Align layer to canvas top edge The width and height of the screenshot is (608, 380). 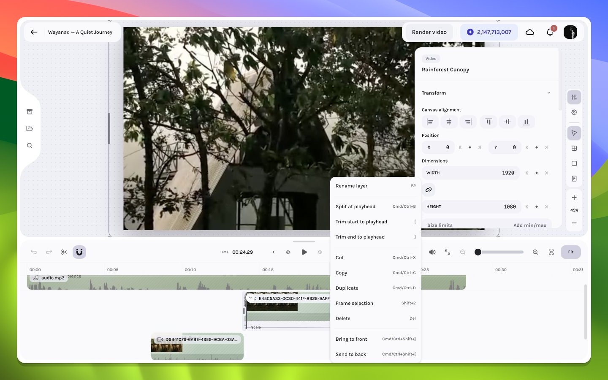(489, 122)
